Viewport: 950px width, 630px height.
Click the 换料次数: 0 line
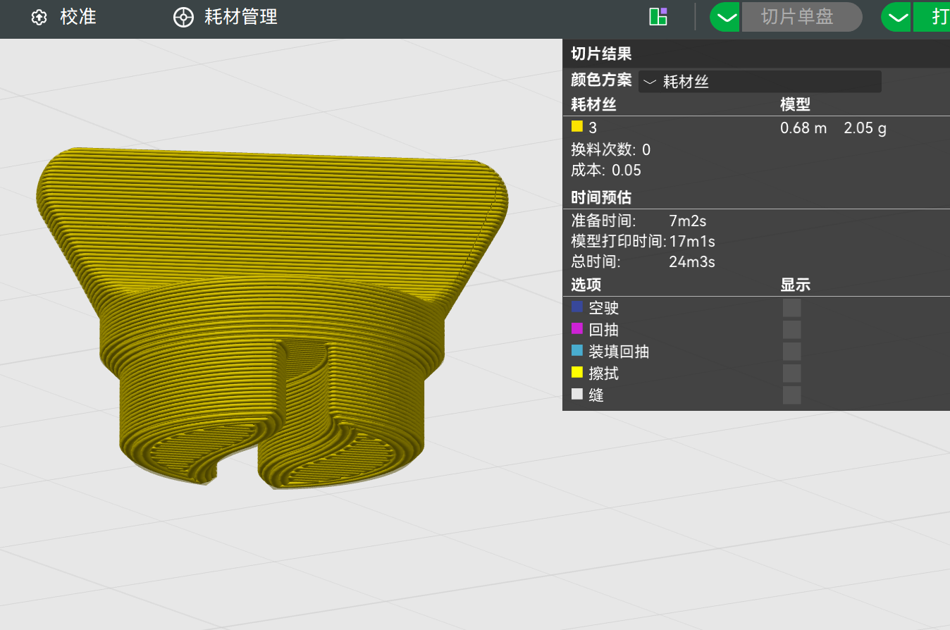click(611, 149)
